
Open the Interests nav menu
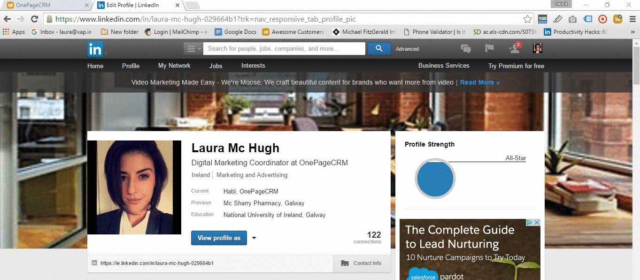253,66
